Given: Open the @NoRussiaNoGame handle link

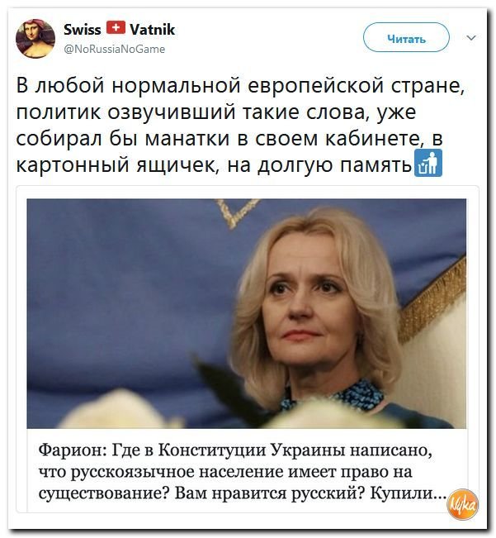Looking at the screenshot, I should click(115, 49).
